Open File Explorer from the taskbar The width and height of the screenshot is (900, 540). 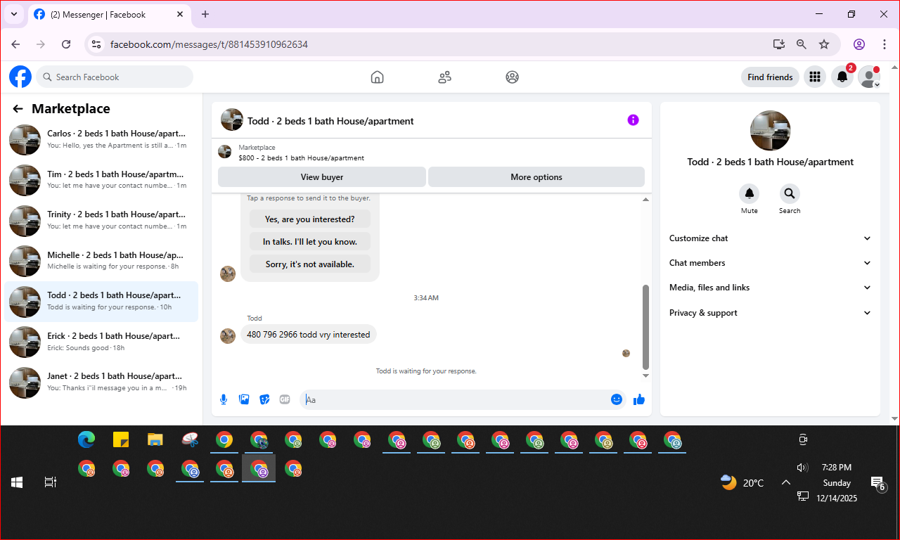tap(155, 440)
